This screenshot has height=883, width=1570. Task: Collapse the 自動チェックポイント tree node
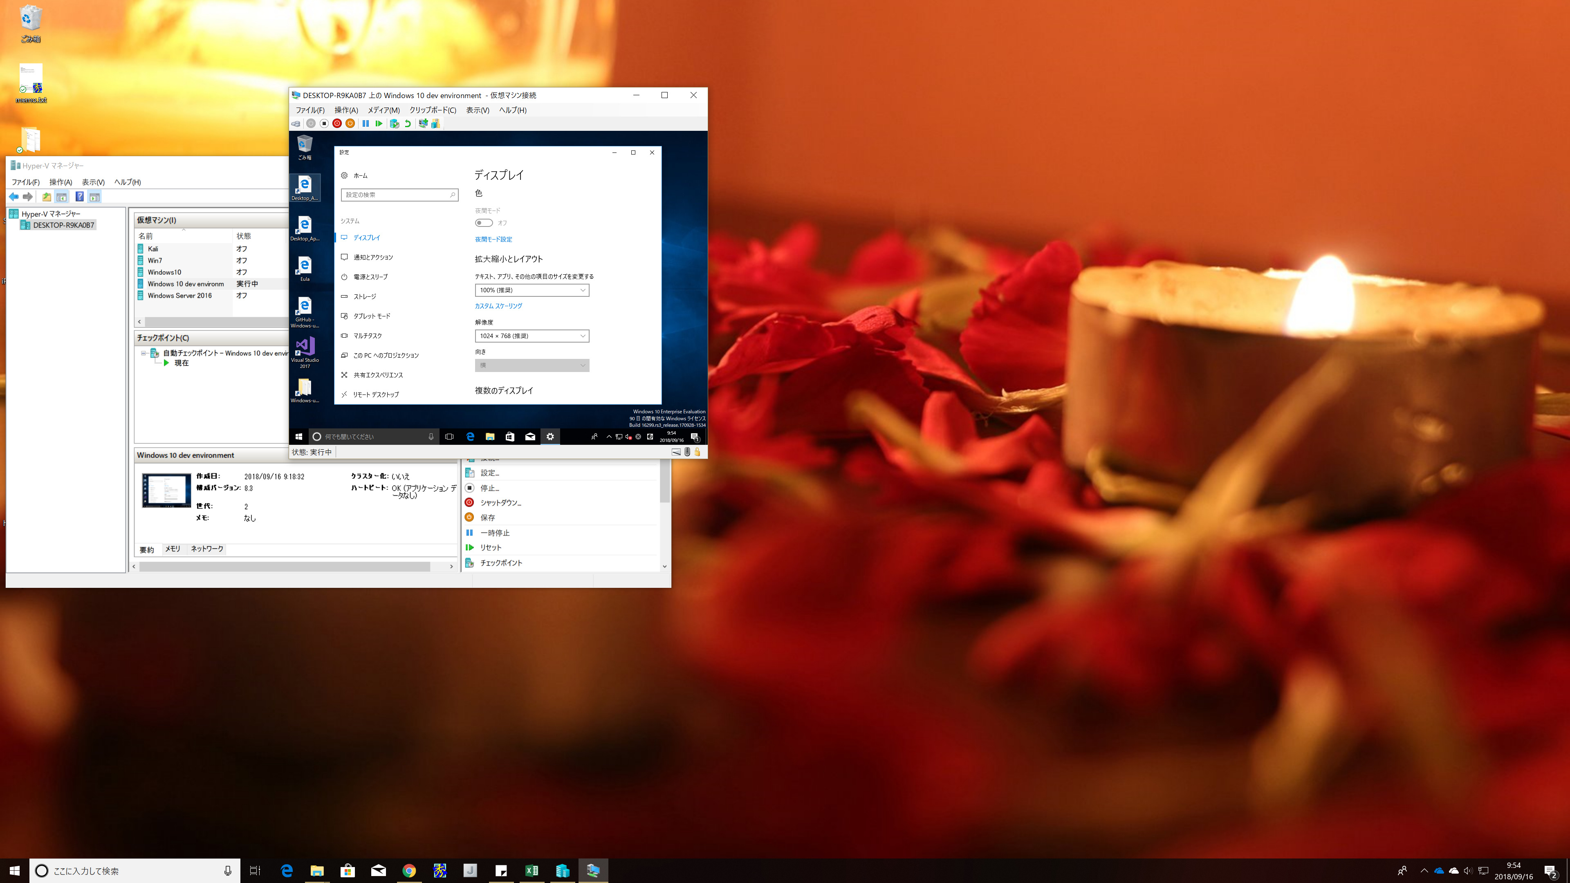144,354
